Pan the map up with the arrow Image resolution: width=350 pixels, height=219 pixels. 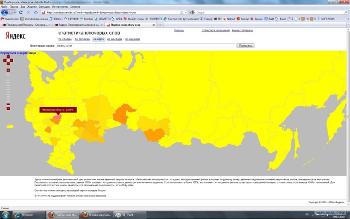point(8,57)
